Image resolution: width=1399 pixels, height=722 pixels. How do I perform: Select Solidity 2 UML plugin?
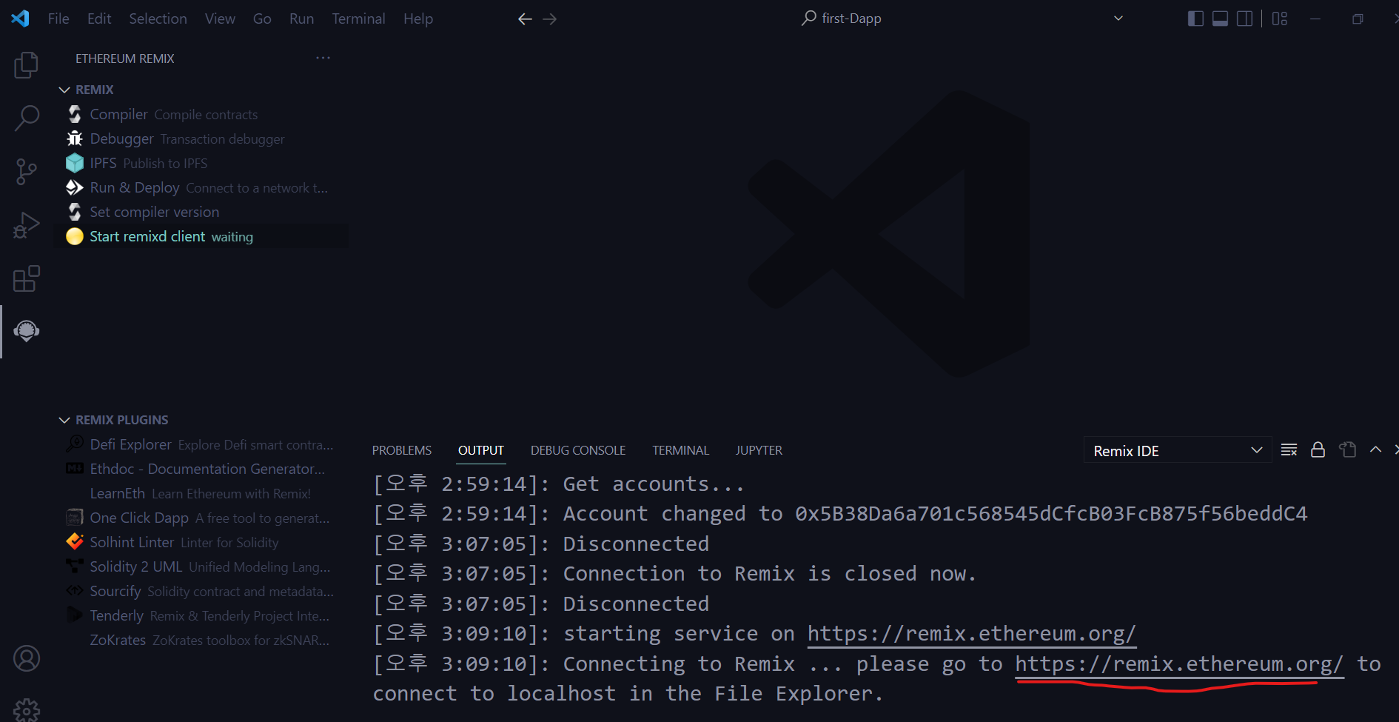tap(201, 566)
